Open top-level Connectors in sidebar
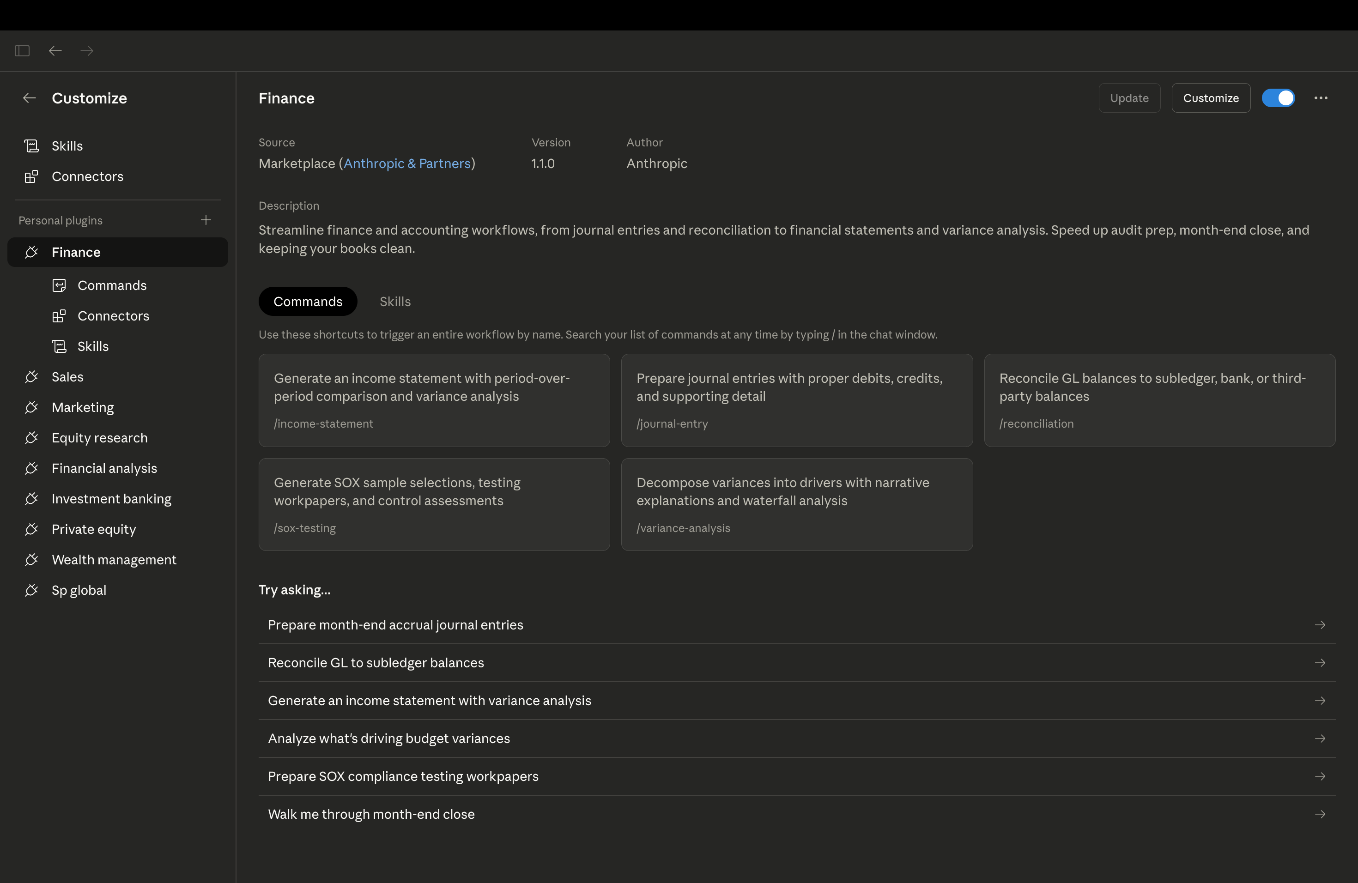The width and height of the screenshot is (1358, 883). click(x=87, y=176)
